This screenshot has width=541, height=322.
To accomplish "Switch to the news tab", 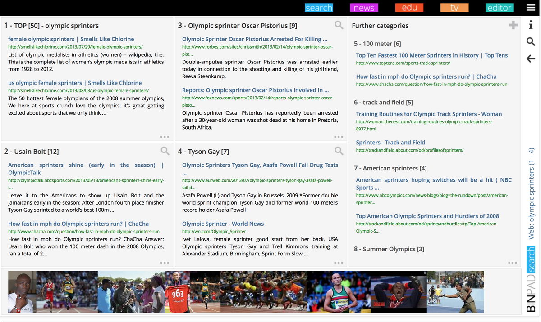I will tap(364, 8).
